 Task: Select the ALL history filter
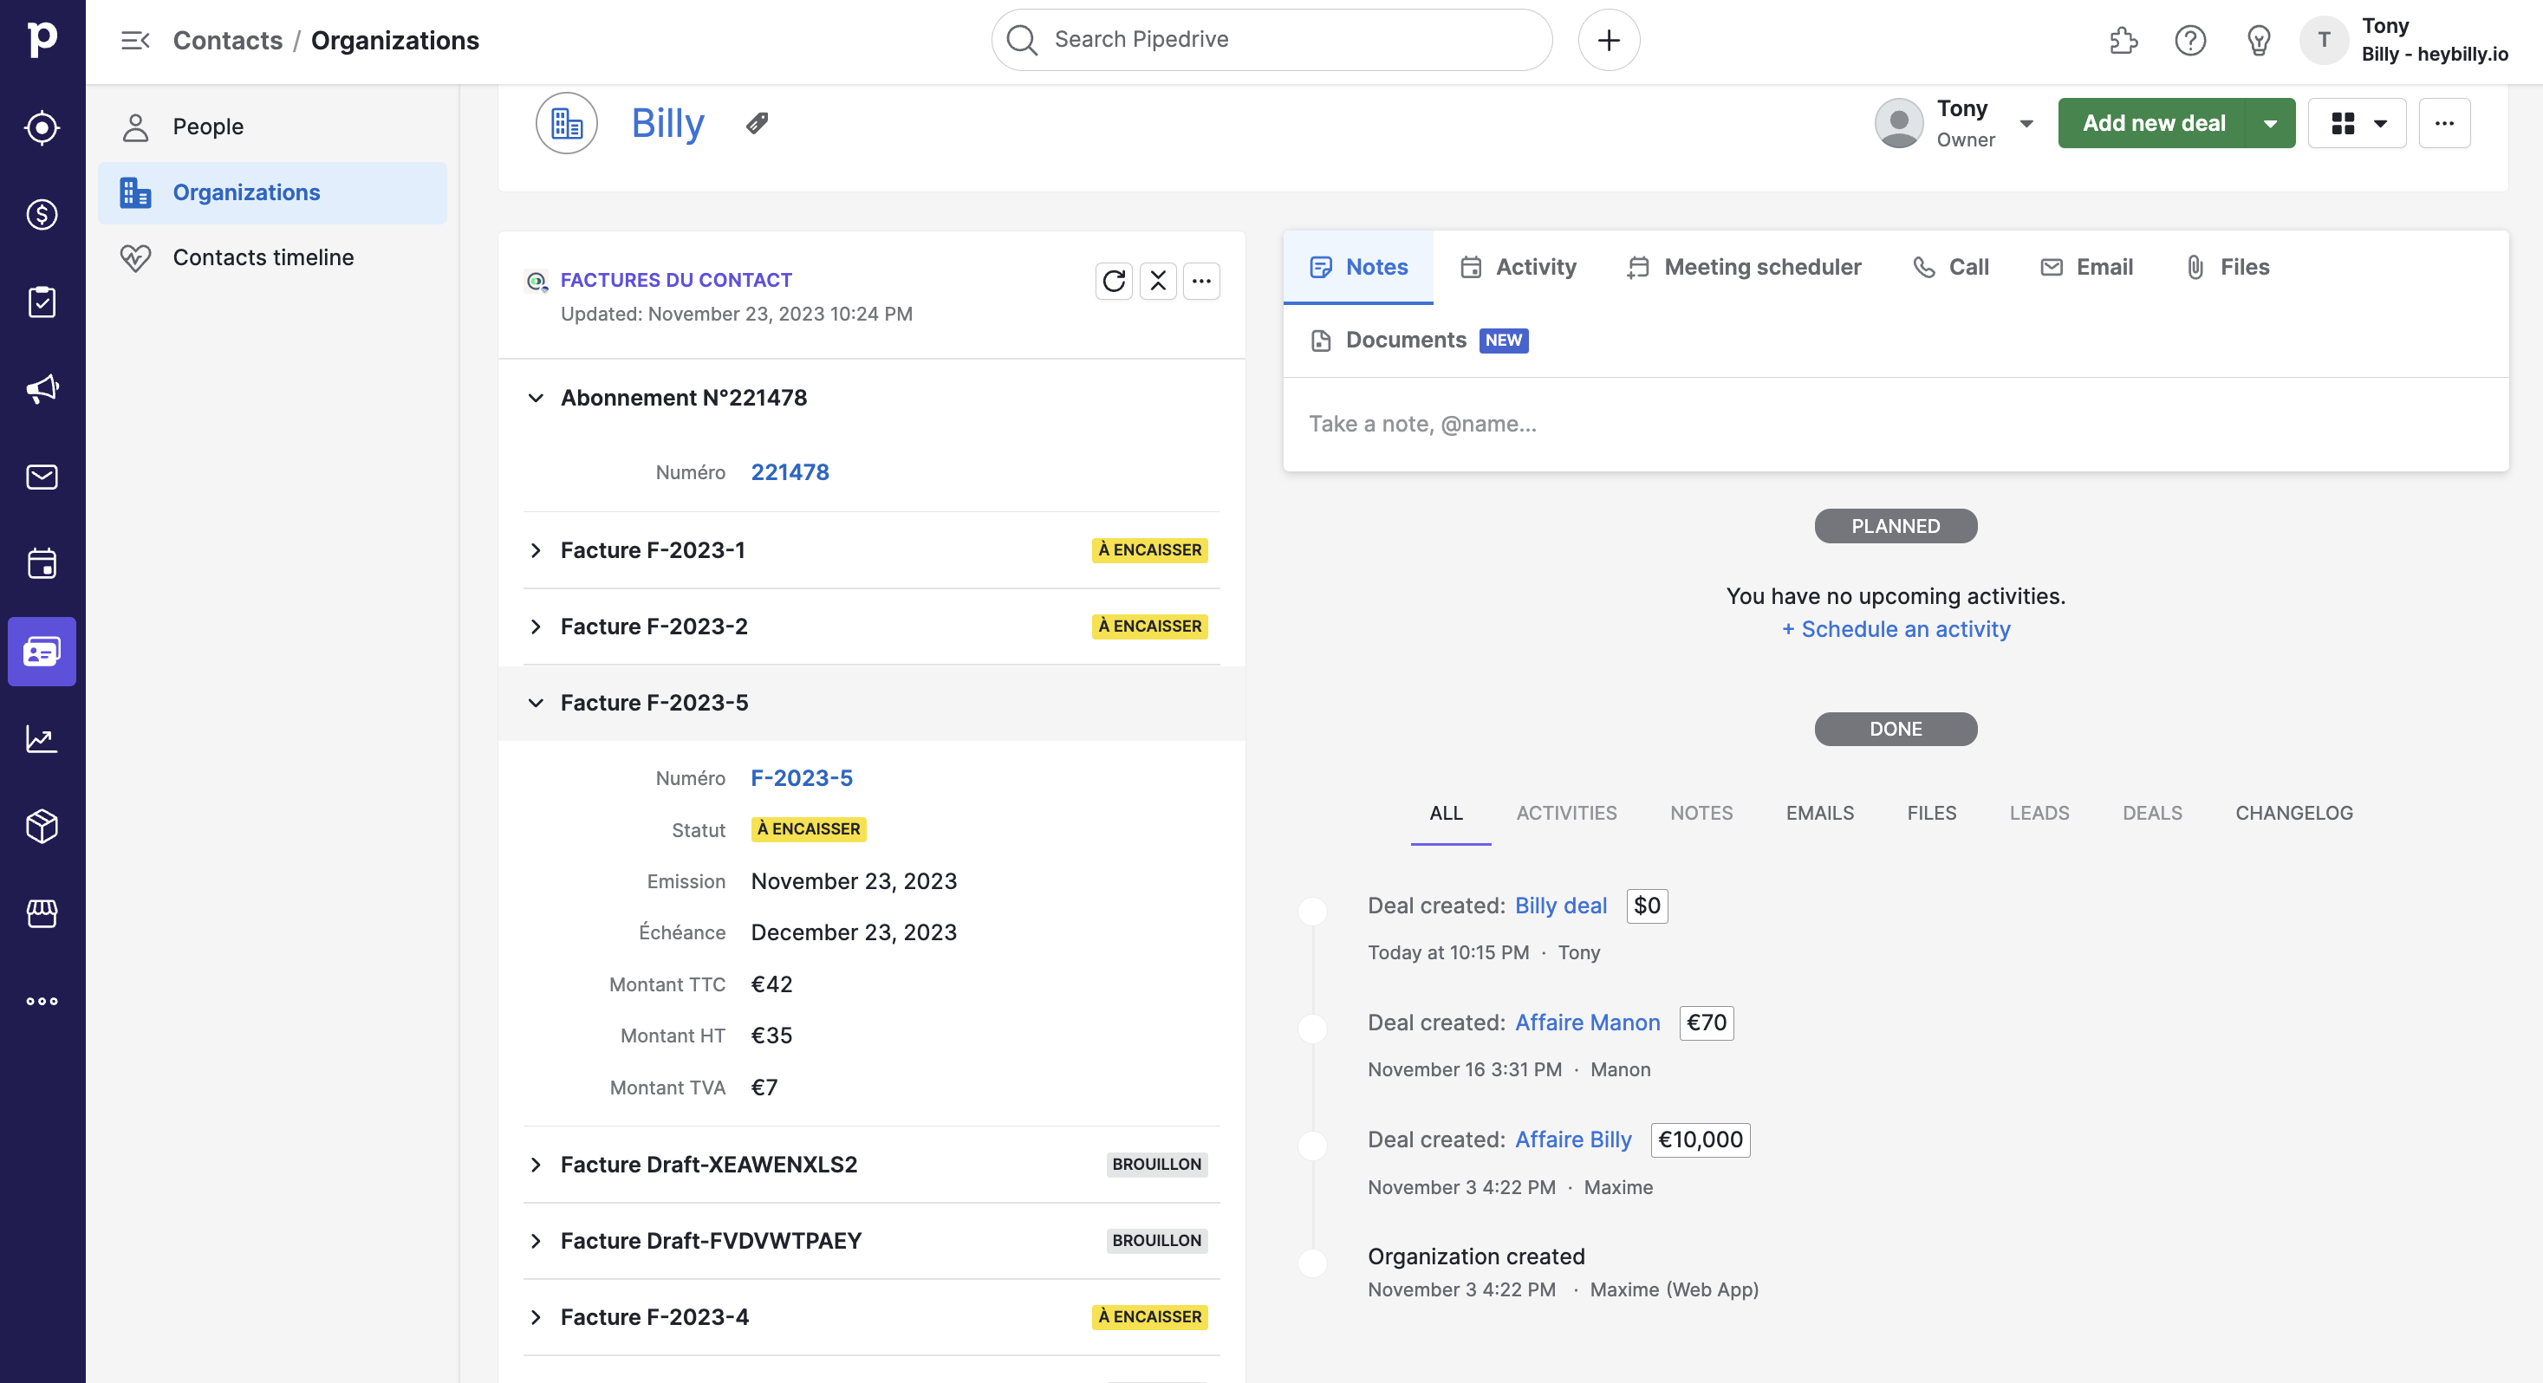(x=1447, y=814)
